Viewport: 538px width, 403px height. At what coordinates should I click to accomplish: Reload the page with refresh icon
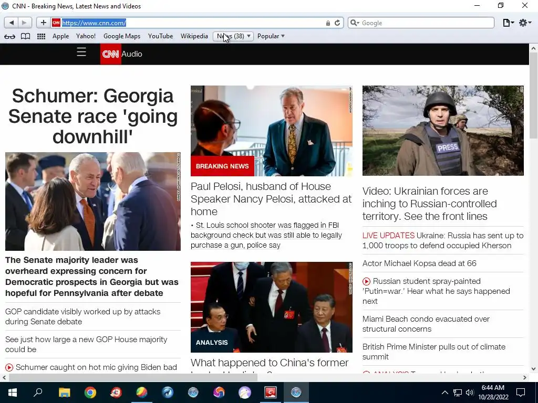pyautogui.click(x=337, y=23)
